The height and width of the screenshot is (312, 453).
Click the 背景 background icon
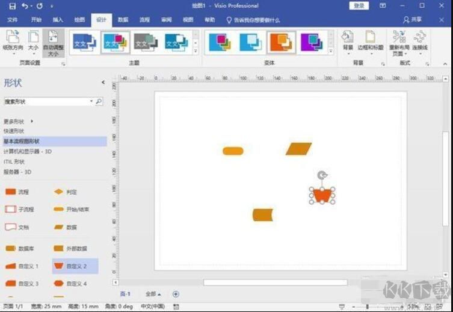tap(348, 40)
